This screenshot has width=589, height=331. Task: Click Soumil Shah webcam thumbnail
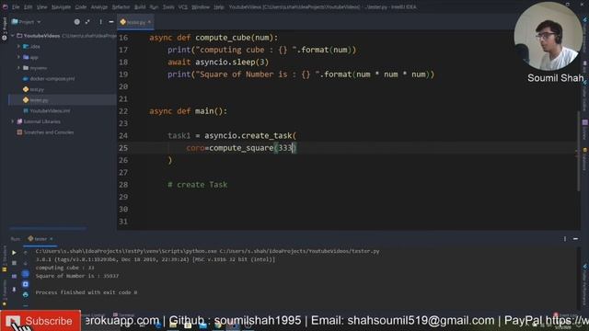coord(549,36)
